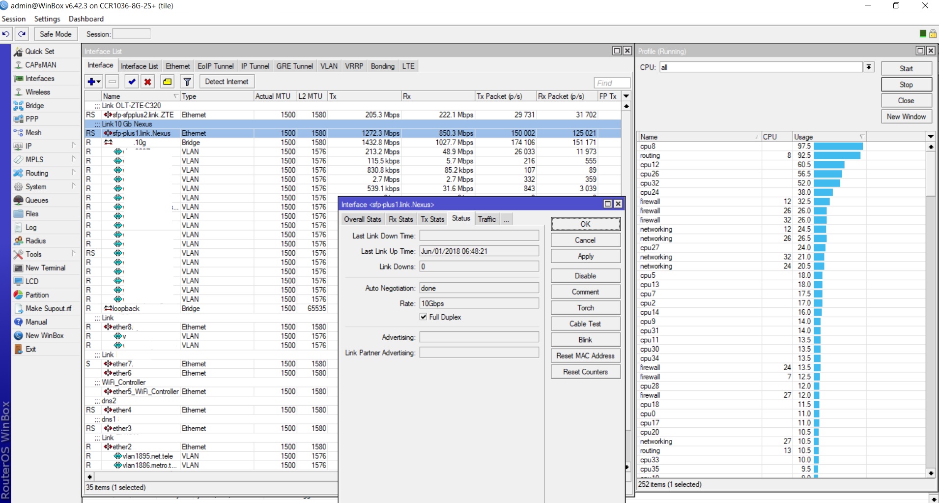The height and width of the screenshot is (503, 939).
Task: Click the blue checkmark enable icon
Action: pos(131,82)
